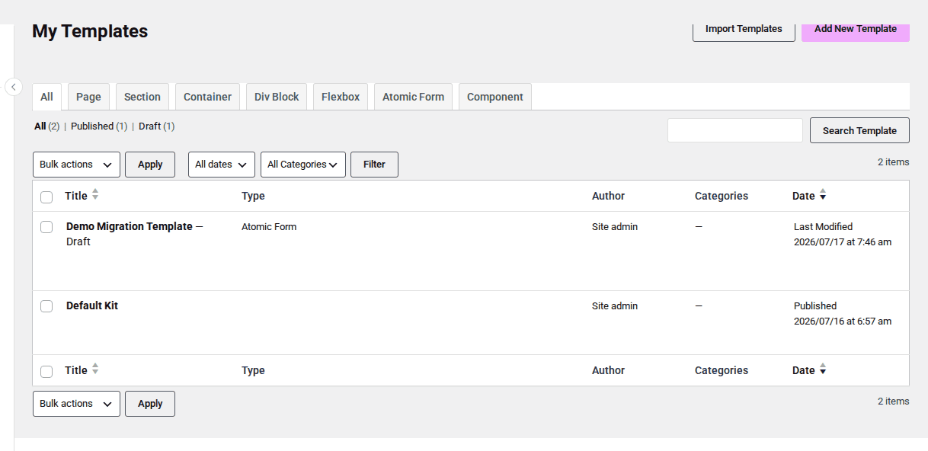This screenshot has height=451, width=928.
Task: Click the Author column header at top
Action: tap(608, 196)
